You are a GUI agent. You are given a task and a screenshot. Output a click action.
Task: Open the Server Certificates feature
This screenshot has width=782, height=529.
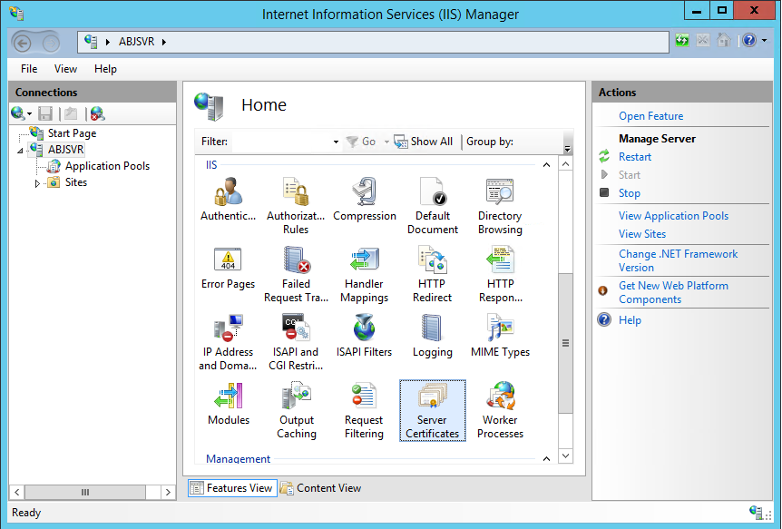pos(432,410)
